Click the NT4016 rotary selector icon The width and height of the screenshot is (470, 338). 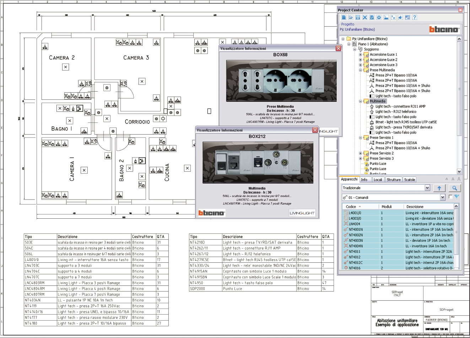346,268
